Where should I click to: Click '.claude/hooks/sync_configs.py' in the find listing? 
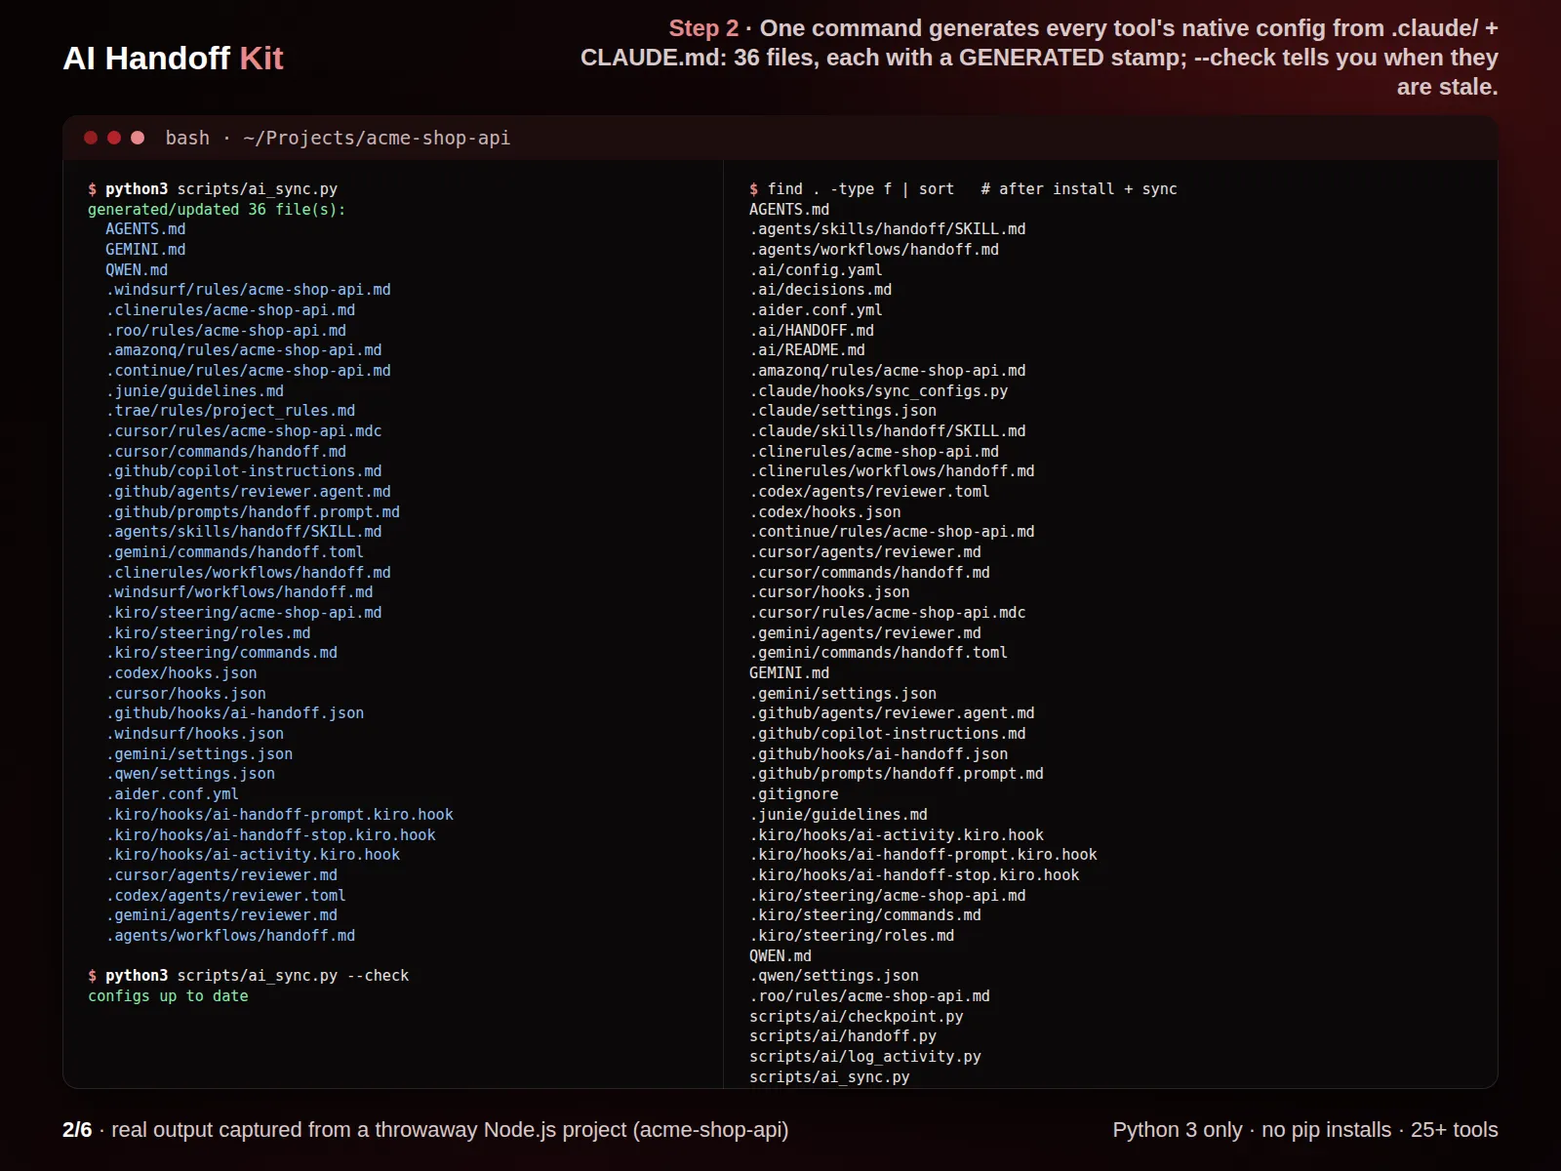point(879,391)
